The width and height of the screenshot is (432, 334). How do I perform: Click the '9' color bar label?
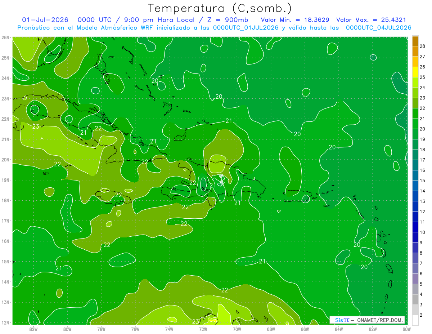pos(421,243)
